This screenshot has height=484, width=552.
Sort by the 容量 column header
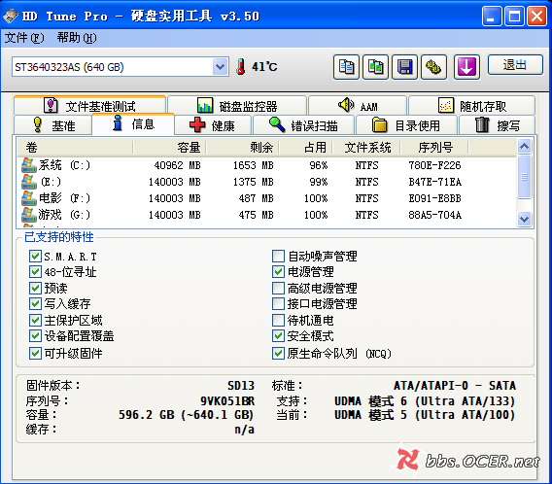click(x=169, y=147)
